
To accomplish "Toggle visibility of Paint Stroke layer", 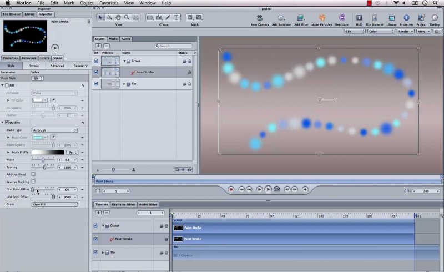I will pos(96,73).
